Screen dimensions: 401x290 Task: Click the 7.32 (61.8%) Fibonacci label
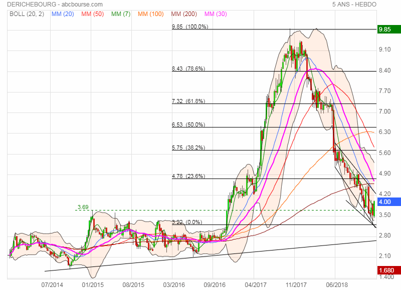(x=188, y=101)
